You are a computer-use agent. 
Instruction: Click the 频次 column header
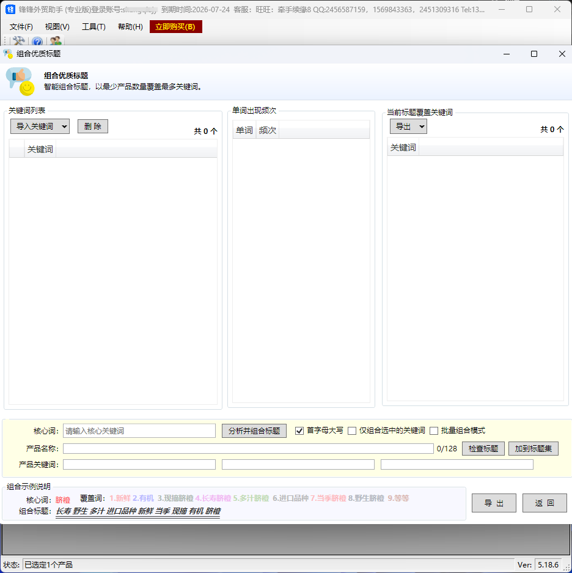click(267, 130)
